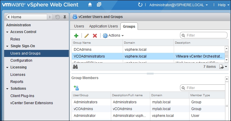Screen dimensions: 231x121
Task: Open the export options arrow beside 7 items
Action: [226, 67]
